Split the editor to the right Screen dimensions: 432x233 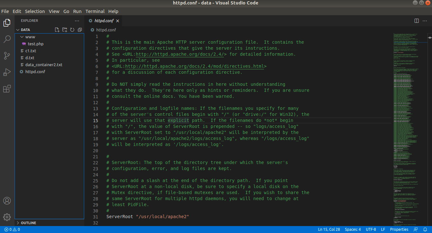pyautogui.click(x=417, y=21)
